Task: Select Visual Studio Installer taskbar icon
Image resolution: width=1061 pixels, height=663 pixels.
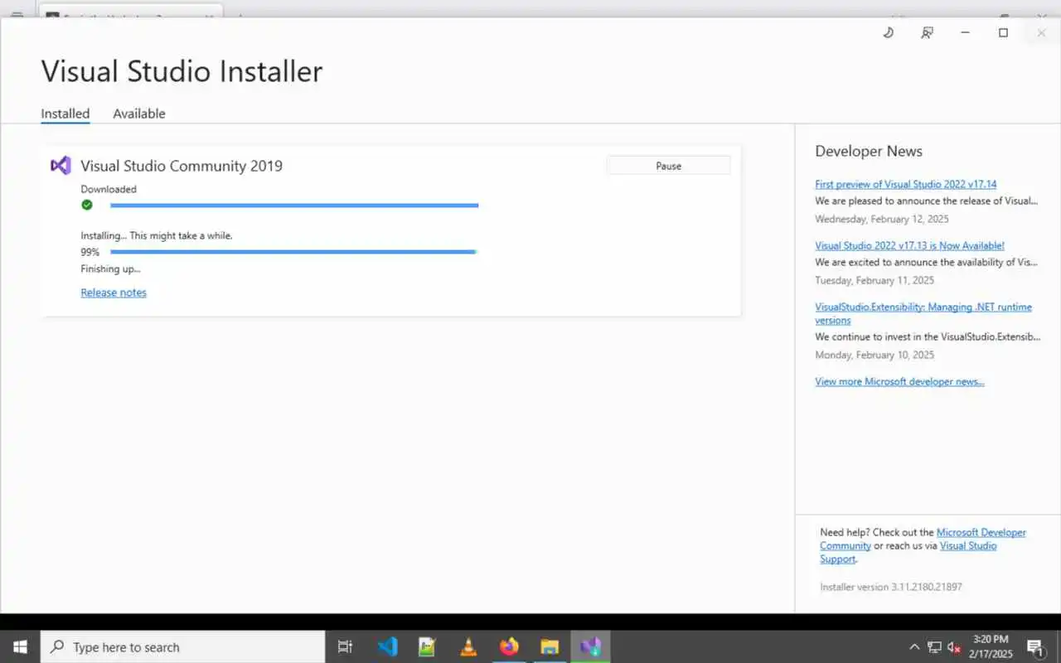Action: pyautogui.click(x=590, y=646)
